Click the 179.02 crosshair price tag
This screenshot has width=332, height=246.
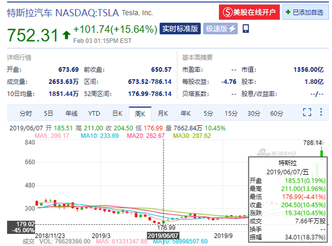coord(21,227)
